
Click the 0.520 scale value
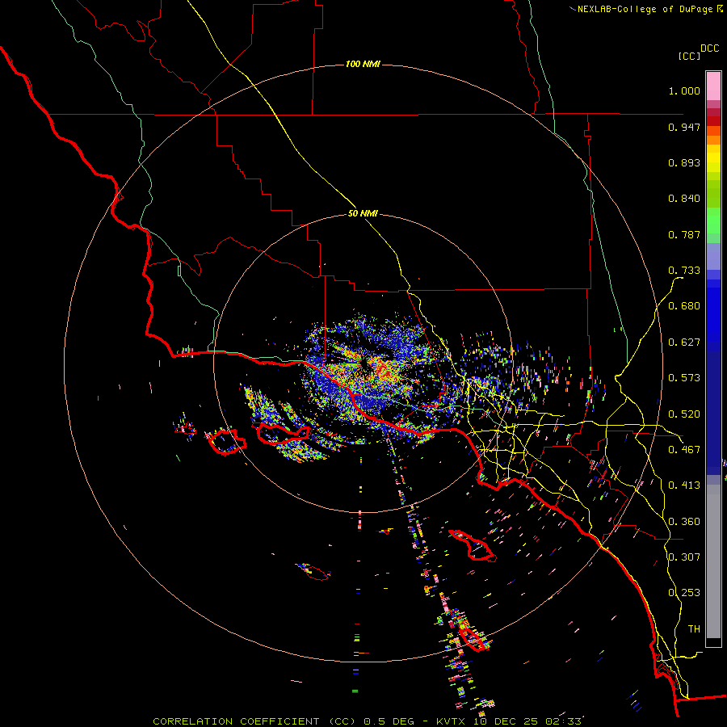684,414
